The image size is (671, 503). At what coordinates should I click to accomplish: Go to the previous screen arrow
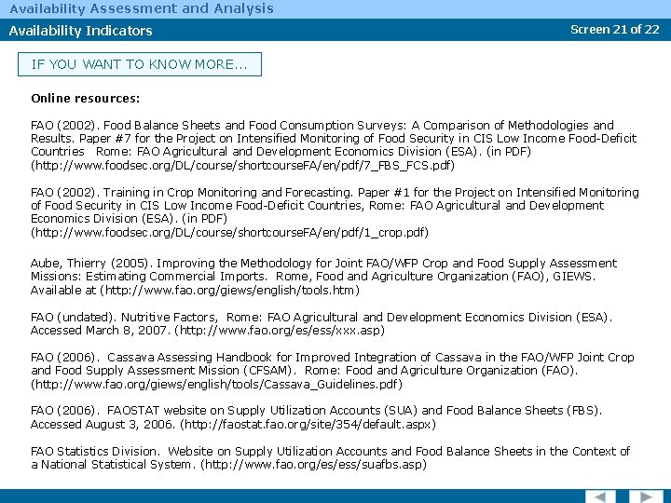(600, 497)
